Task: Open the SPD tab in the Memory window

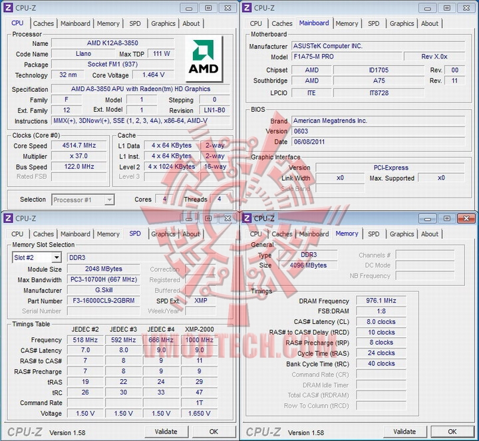Action: (374, 234)
